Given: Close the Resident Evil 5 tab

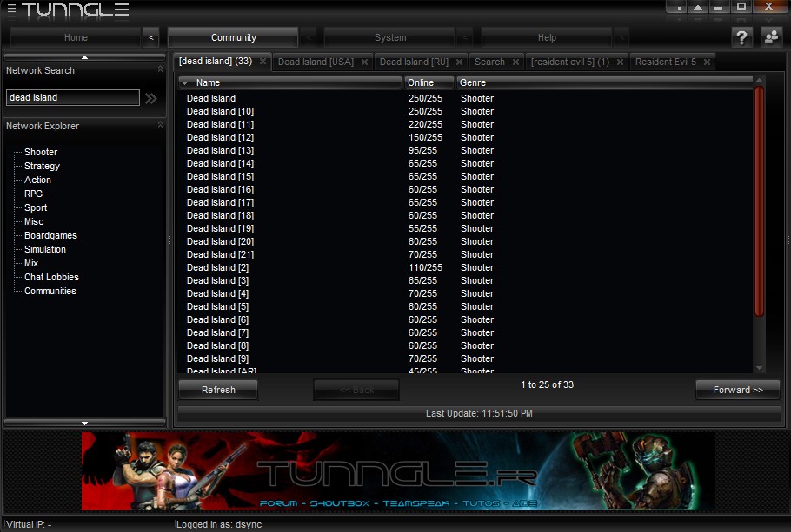Looking at the screenshot, I should tap(707, 62).
